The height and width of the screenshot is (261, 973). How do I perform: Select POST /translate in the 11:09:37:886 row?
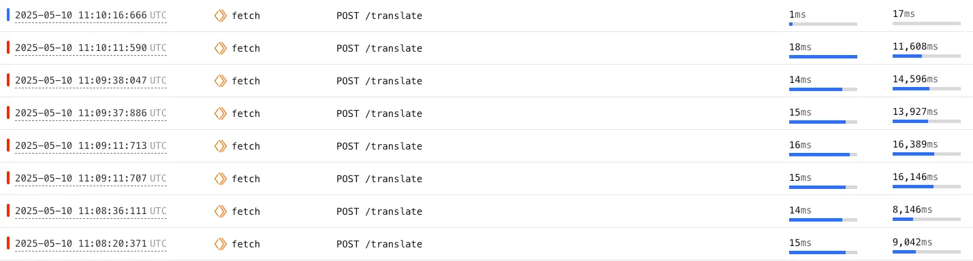pos(379,114)
